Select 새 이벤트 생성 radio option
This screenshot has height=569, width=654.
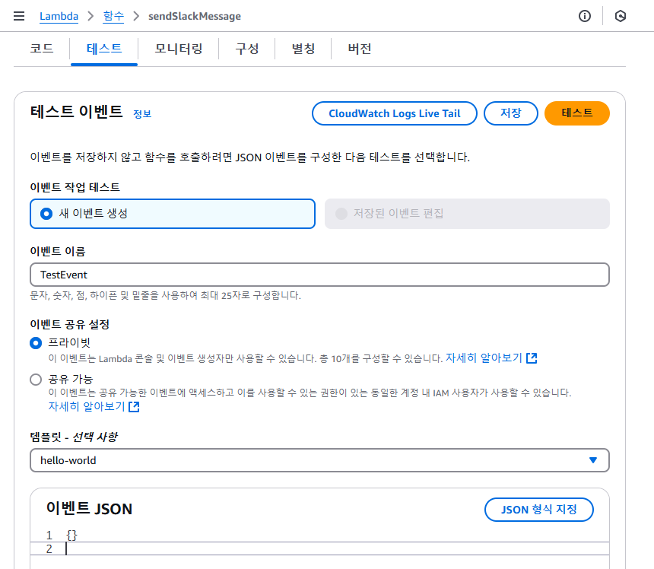click(x=173, y=214)
